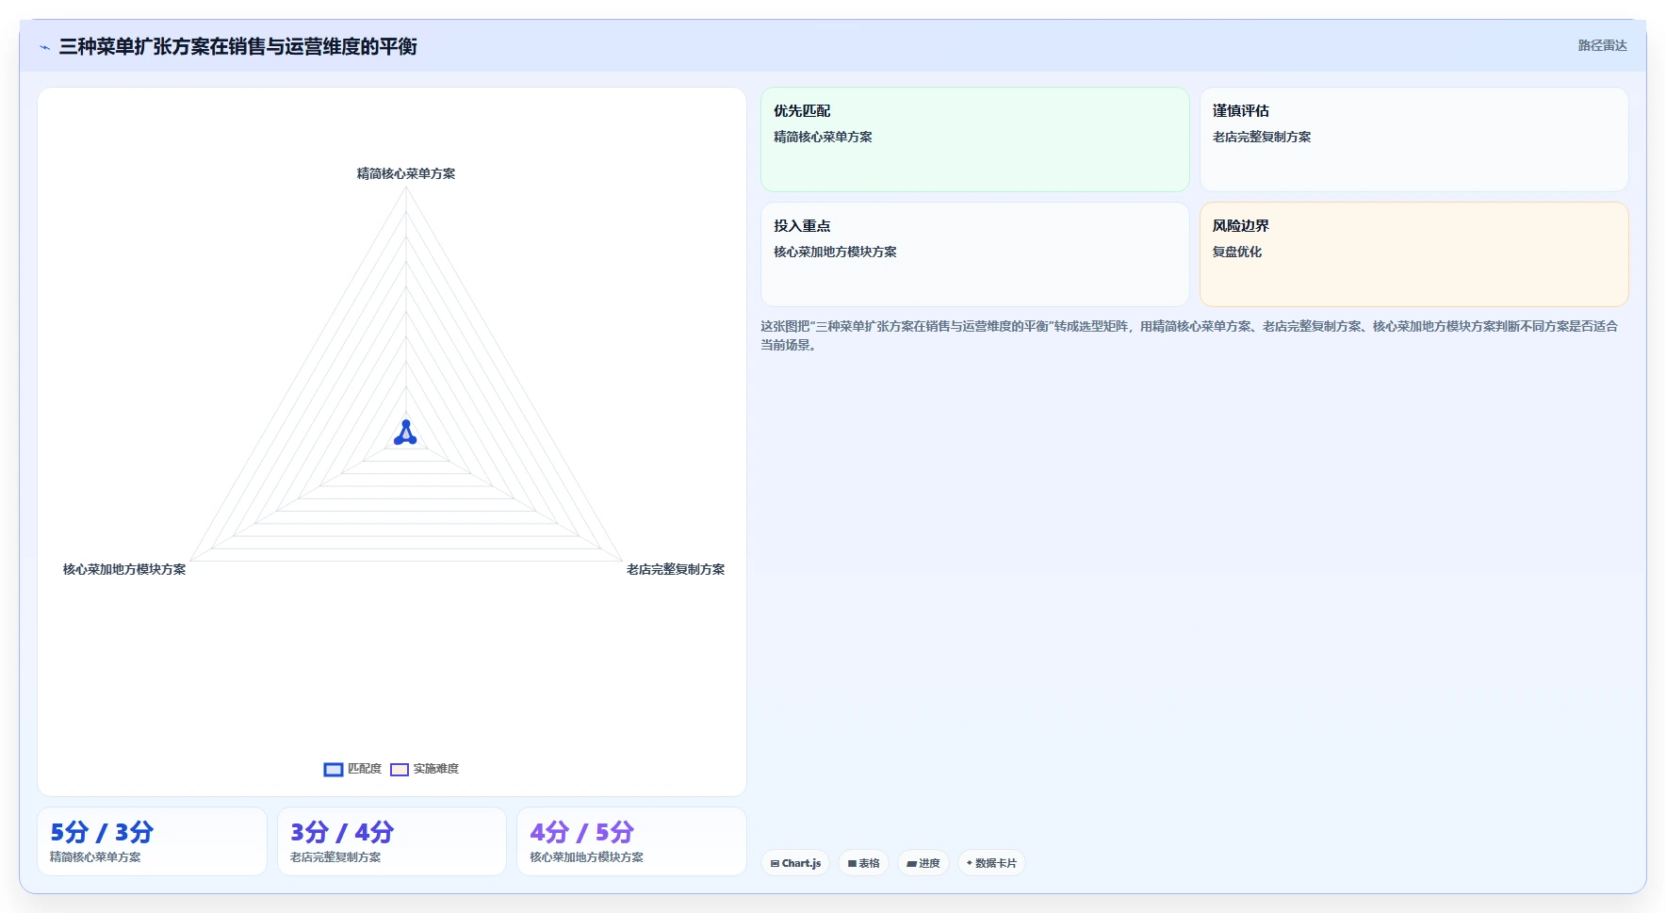Open the 数据卡片 chip
This screenshot has width=1666, height=913.
click(991, 863)
